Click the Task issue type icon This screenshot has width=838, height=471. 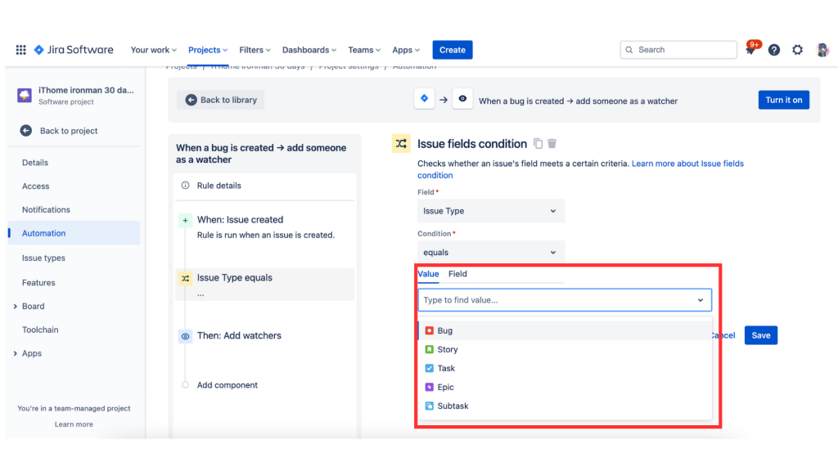tap(429, 368)
